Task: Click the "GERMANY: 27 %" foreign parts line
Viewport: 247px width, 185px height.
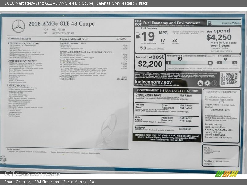Action: pyautogui.click(x=220, y=110)
